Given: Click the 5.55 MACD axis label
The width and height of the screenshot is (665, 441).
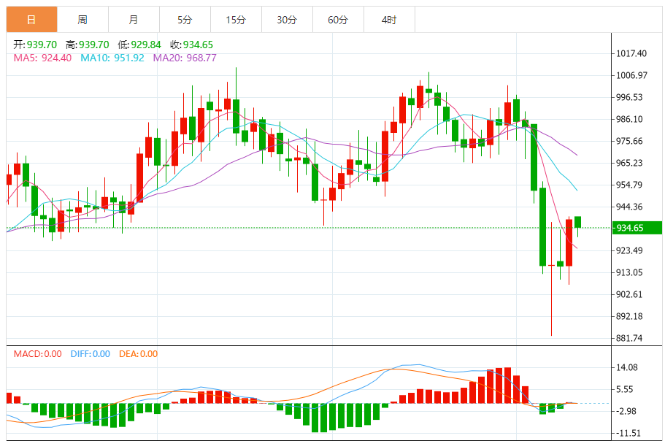Looking at the screenshot, I should click(624, 389).
